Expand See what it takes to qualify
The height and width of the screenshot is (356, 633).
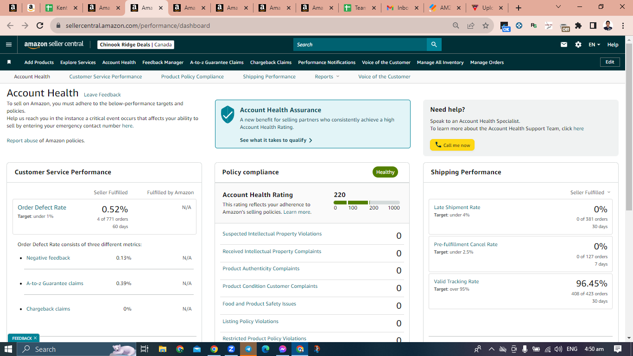pos(276,140)
